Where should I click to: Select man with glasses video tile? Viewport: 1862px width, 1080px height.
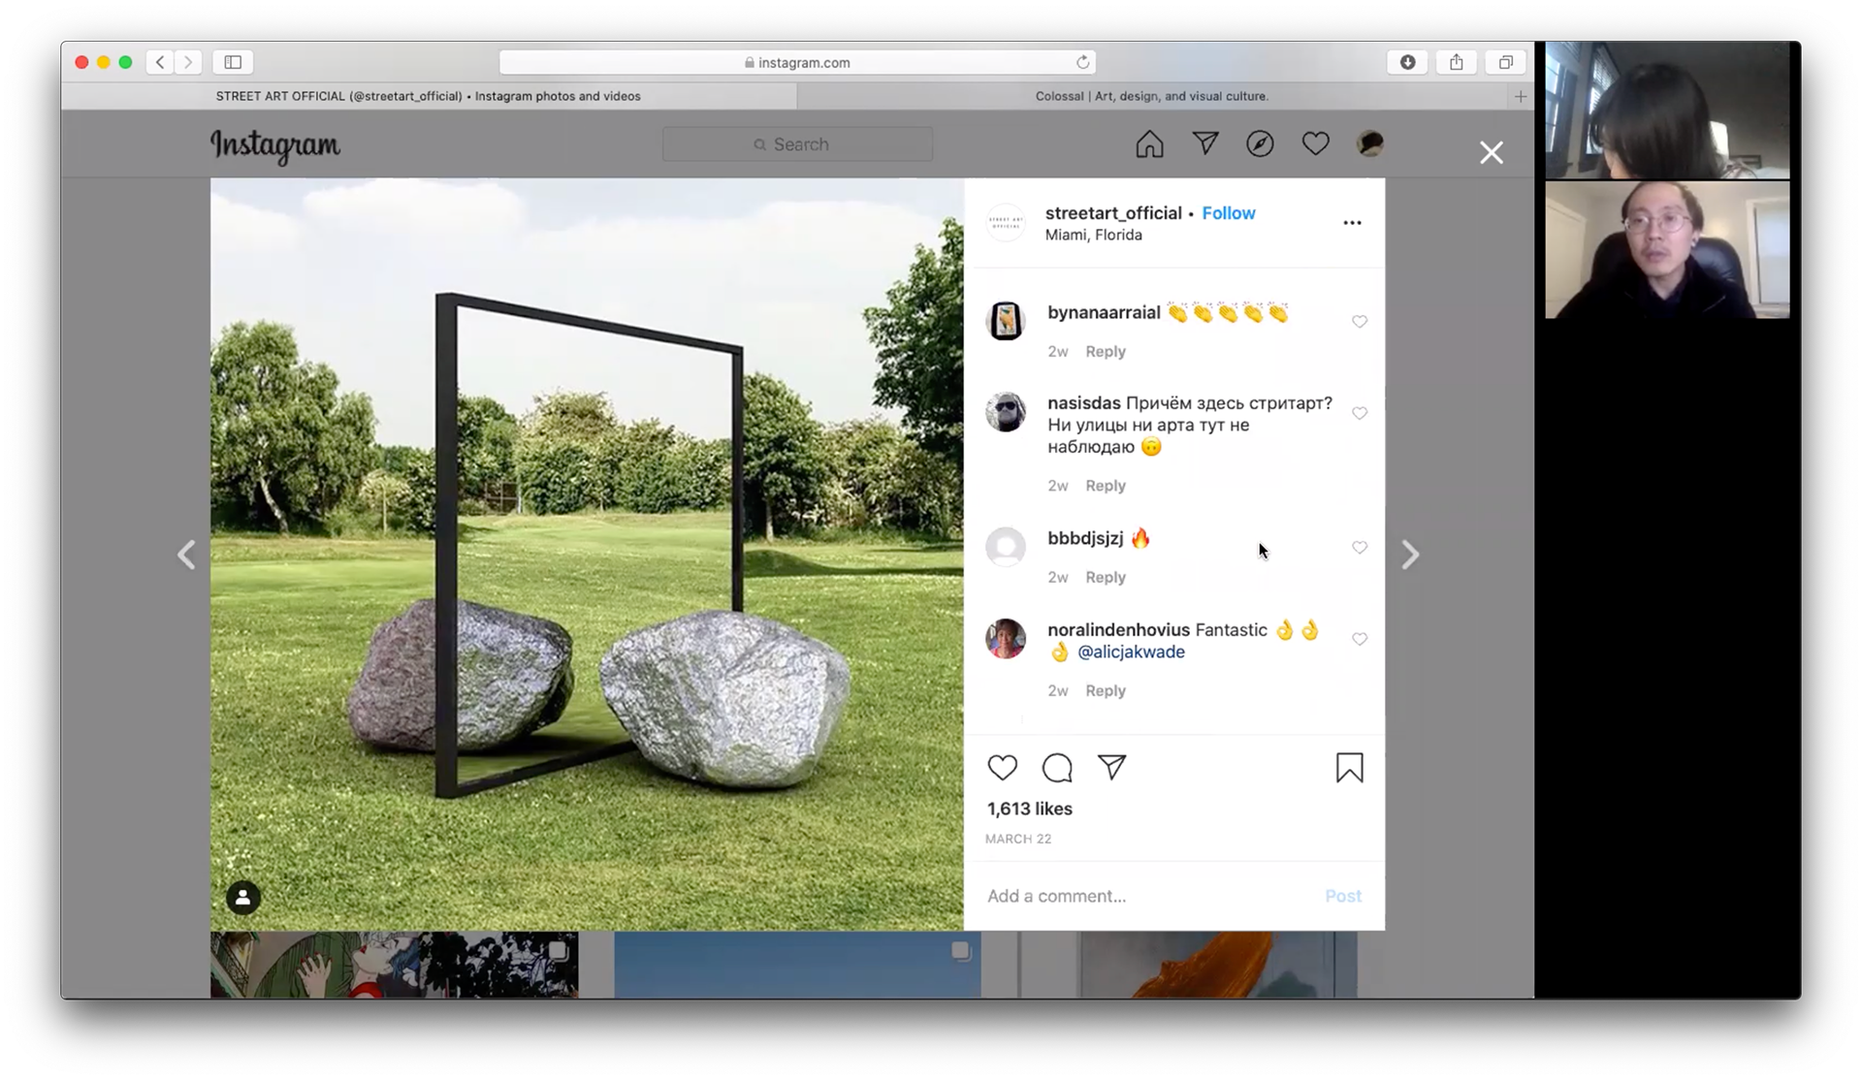coord(1667,250)
